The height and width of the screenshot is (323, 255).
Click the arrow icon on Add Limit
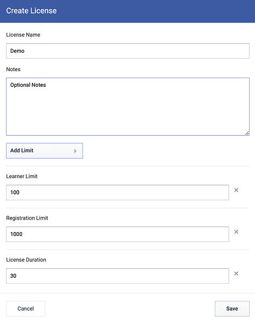pos(75,151)
